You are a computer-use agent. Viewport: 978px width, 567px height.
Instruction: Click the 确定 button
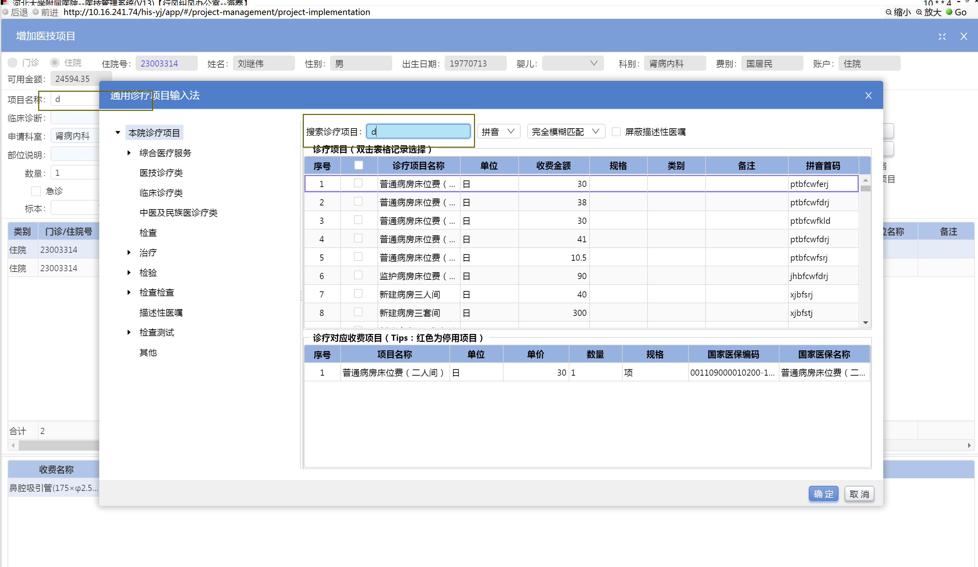point(823,494)
